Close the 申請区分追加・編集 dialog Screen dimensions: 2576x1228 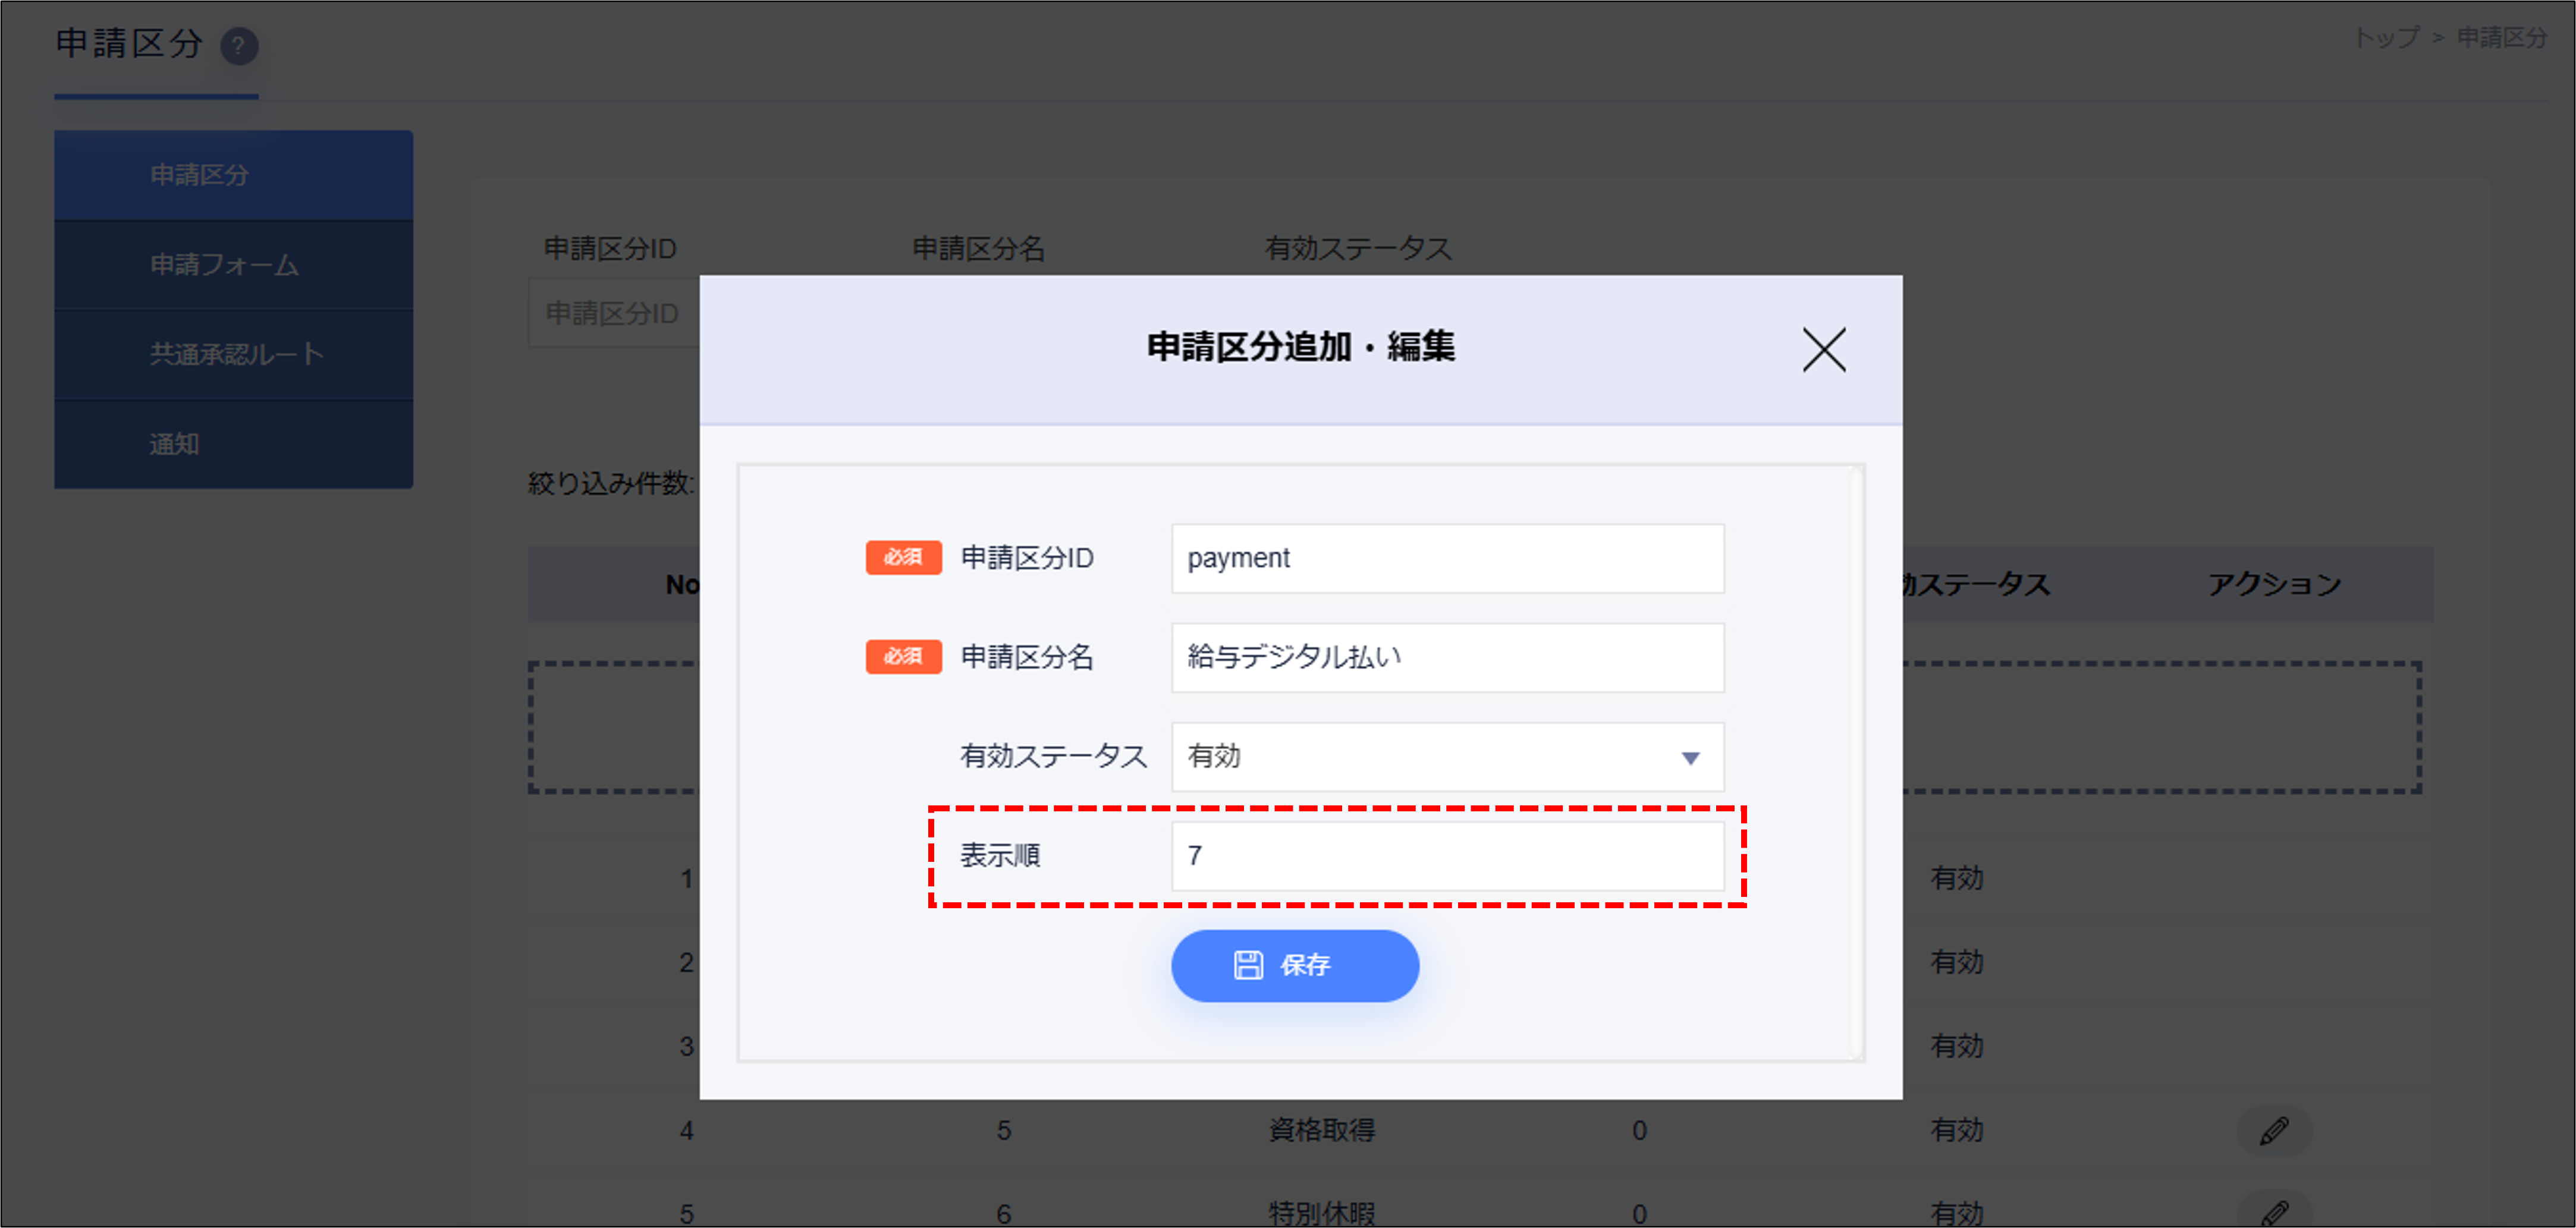(x=1824, y=349)
